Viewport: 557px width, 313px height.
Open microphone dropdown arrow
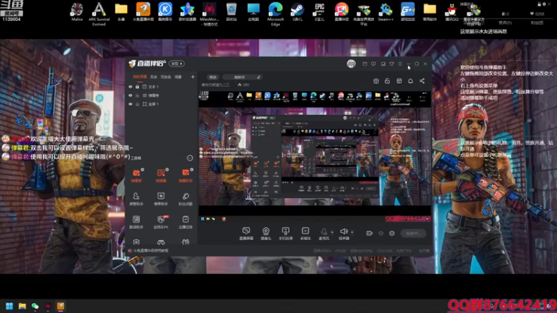point(332,232)
